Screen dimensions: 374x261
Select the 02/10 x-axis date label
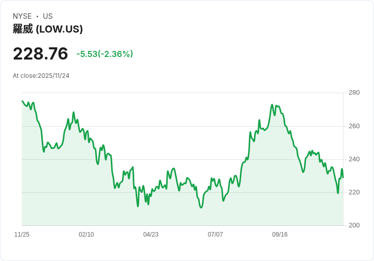coord(86,235)
